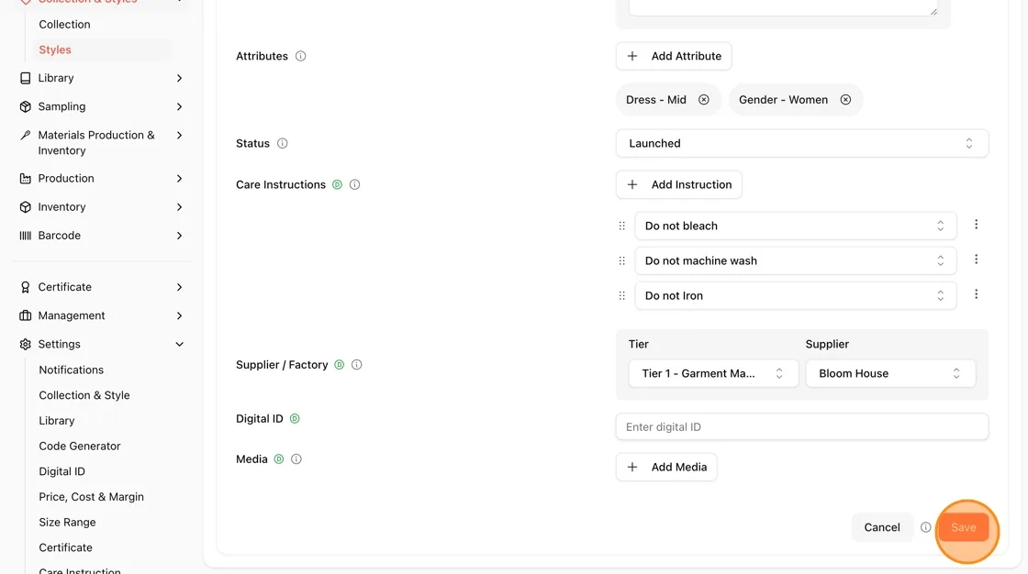Open Price, Cost & Margin settings
Image resolution: width=1028 pixels, height=574 pixels.
[x=91, y=497]
